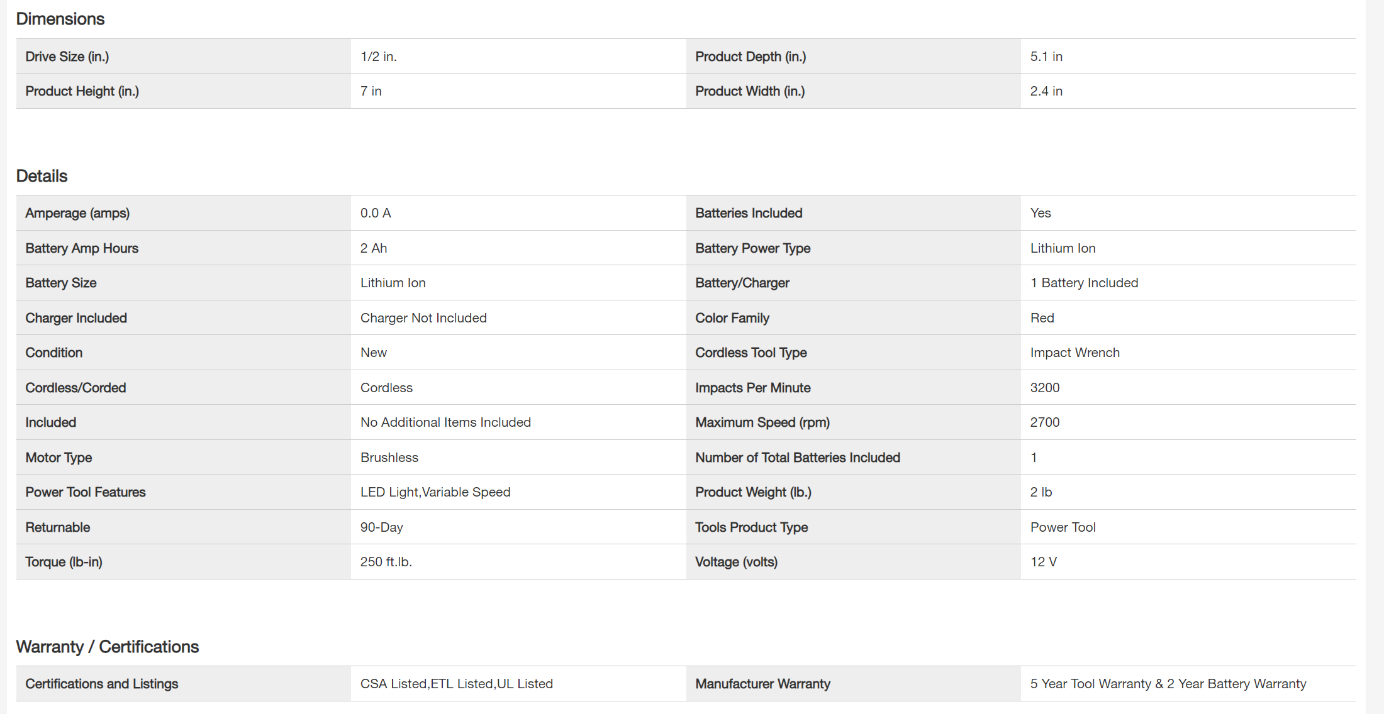Click the 2.4 in product width value
Viewport: 1384px width, 714px height.
pyautogui.click(x=1046, y=91)
